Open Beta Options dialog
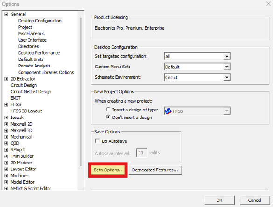The image size is (273, 207). point(108,170)
